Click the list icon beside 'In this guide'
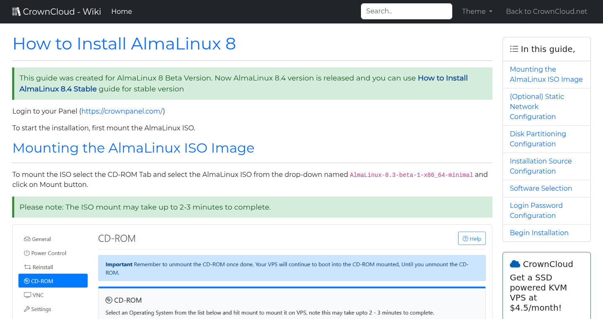The width and height of the screenshot is (603, 319). pyautogui.click(x=514, y=49)
